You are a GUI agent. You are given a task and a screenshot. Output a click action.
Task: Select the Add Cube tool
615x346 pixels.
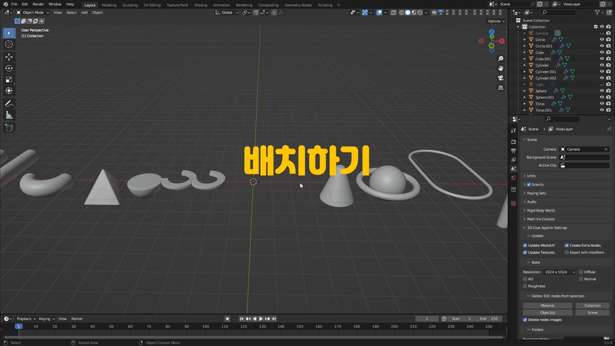9,127
